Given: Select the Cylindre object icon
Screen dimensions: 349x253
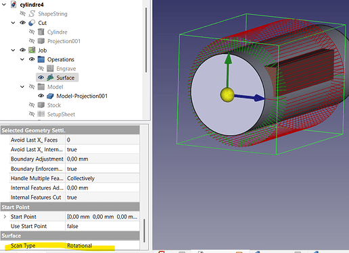Looking at the screenshot, I should click(x=41, y=32).
